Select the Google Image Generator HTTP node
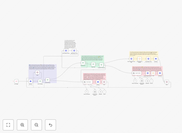Image resolution: width=182 pixels, height=133 pixels. coord(148,73)
